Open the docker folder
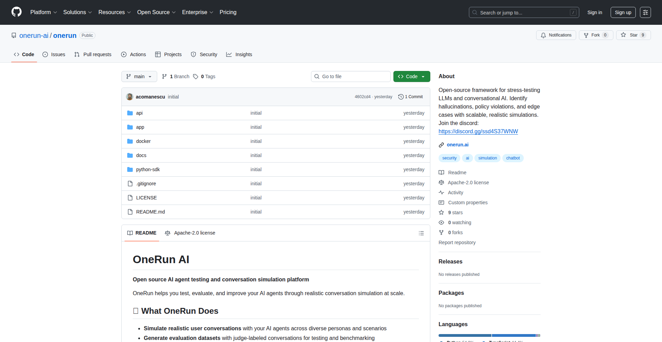Screen dimensions: 662x342 pos(143,141)
